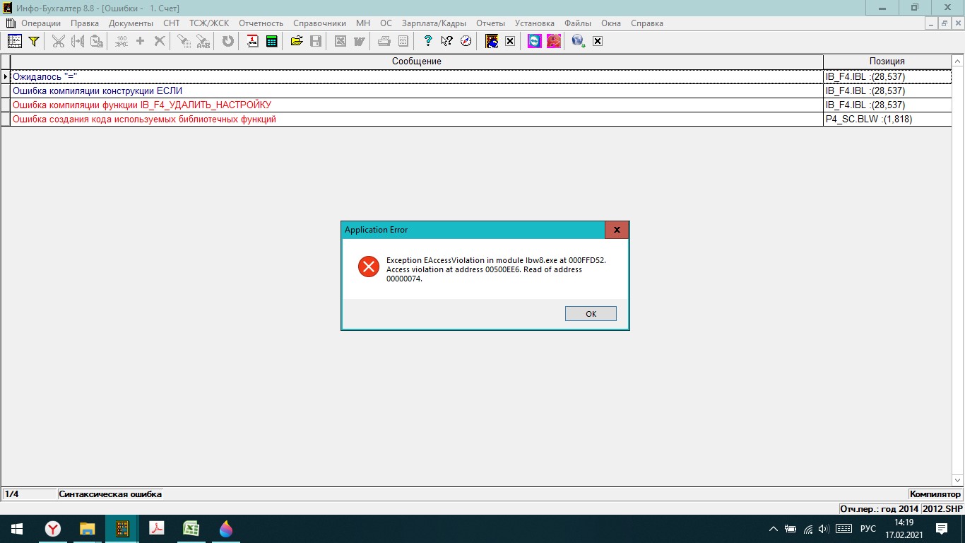Open the Windows Start menu
Viewport: 965px width, 543px height.
coord(16,529)
